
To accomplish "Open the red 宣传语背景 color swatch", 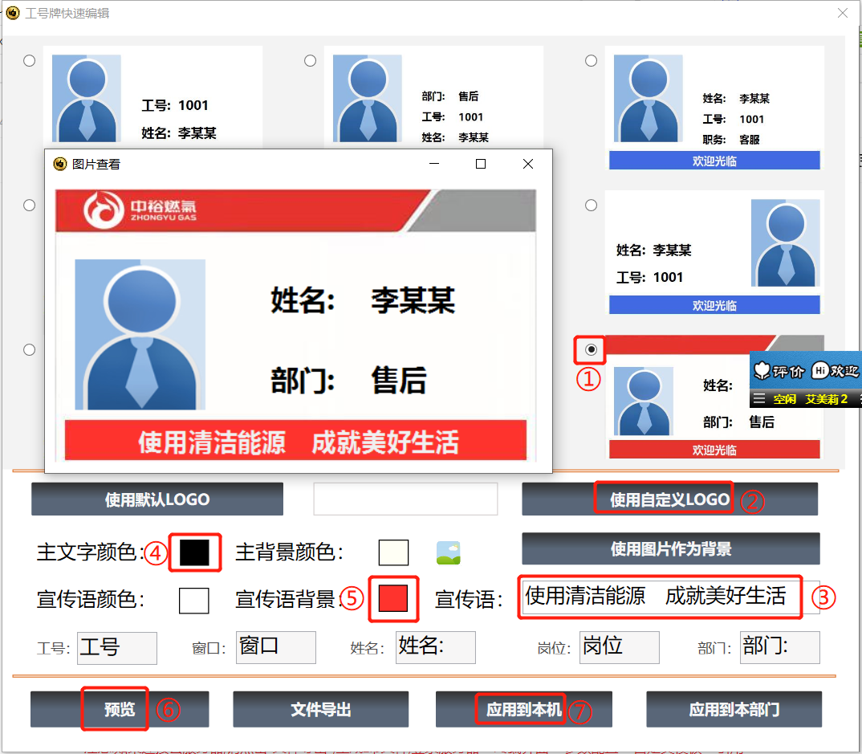I will click(x=393, y=598).
